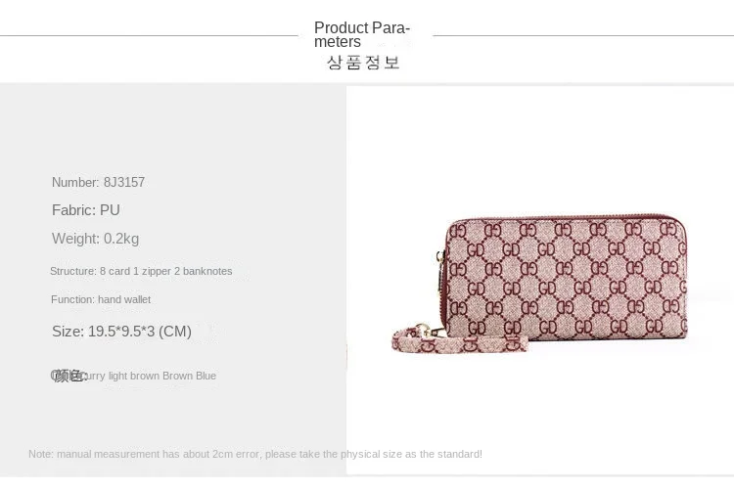Choose the light brown color option text

[133, 376]
